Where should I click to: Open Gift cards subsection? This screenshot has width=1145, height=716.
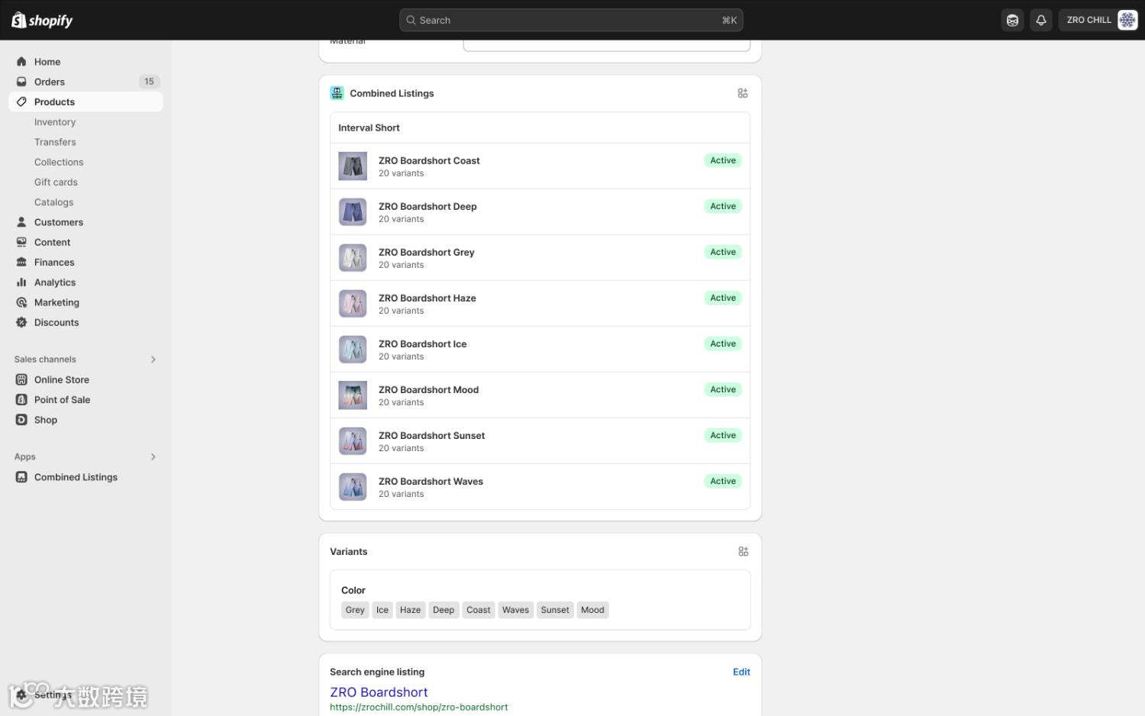(56, 182)
